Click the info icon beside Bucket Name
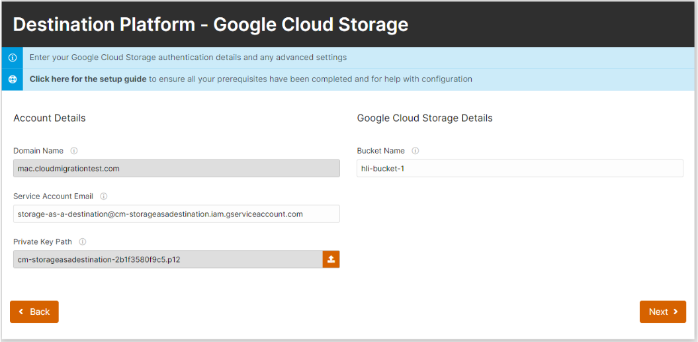The height and width of the screenshot is (342, 698). pyautogui.click(x=415, y=151)
